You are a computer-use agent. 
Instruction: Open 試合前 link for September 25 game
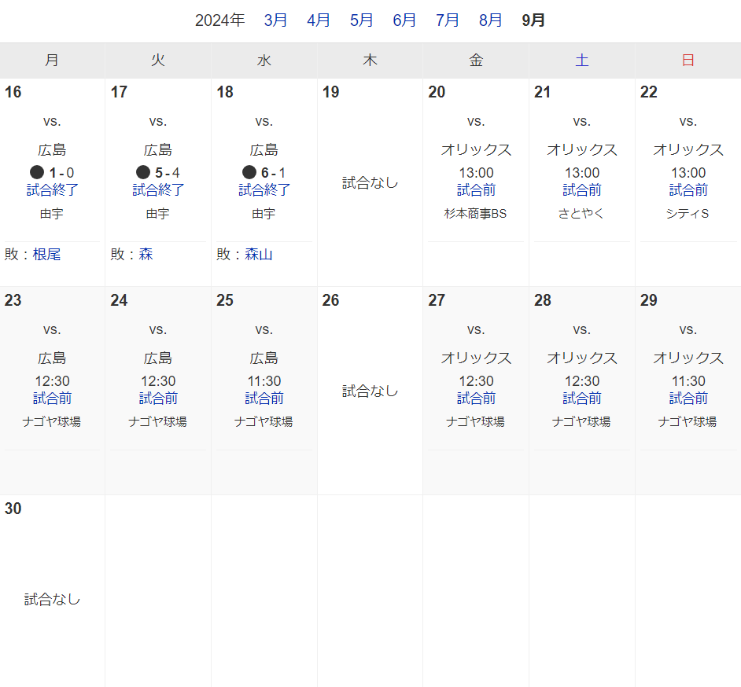tap(264, 398)
